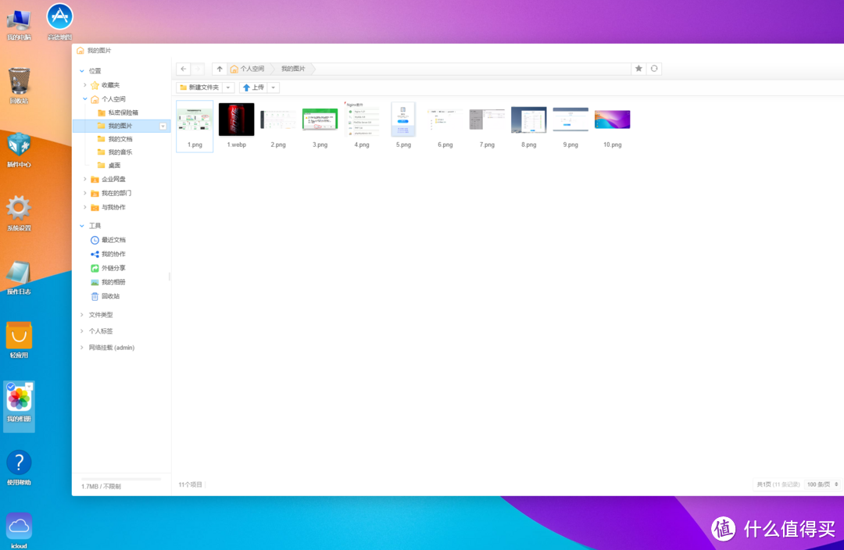The image size is (844, 550).
Task: Collapse the 个人空间 tree node
Action: point(85,99)
